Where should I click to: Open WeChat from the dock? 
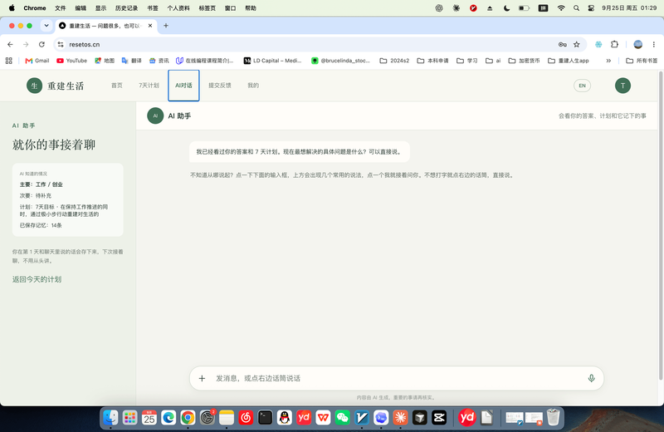coord(342,418)
